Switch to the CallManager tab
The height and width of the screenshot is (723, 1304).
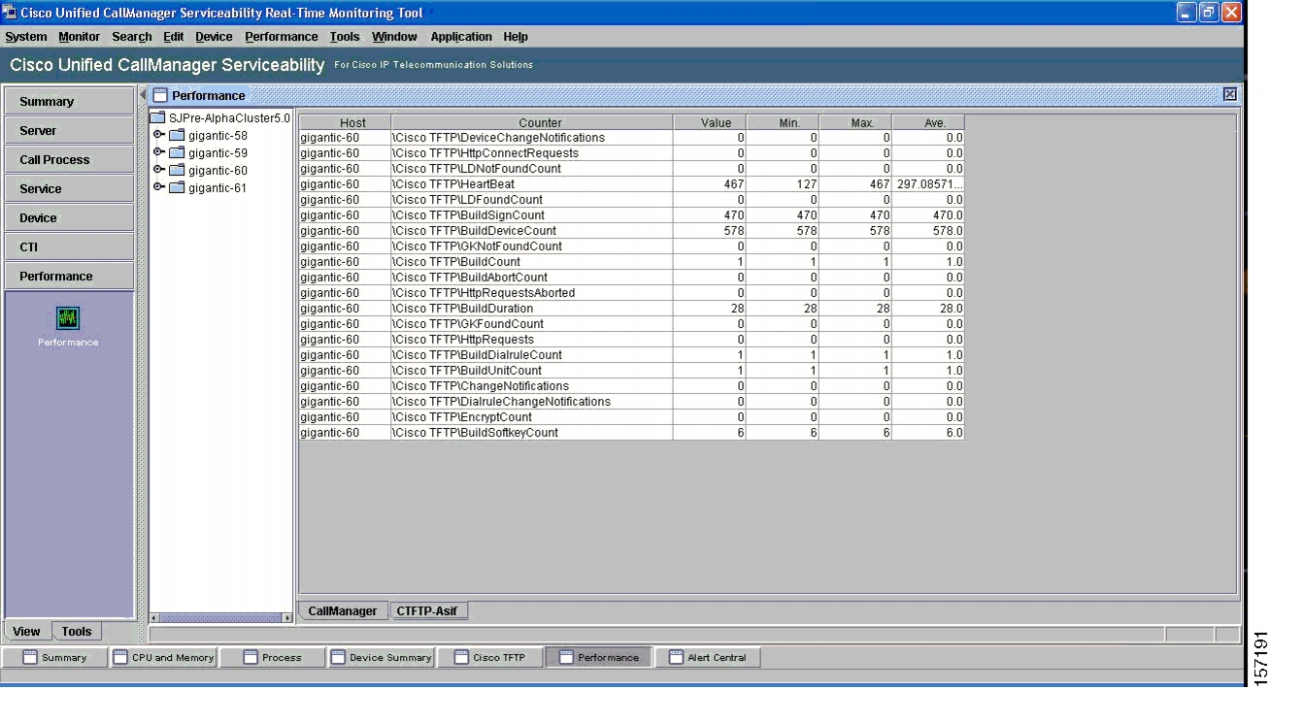(x=343, y=611)
